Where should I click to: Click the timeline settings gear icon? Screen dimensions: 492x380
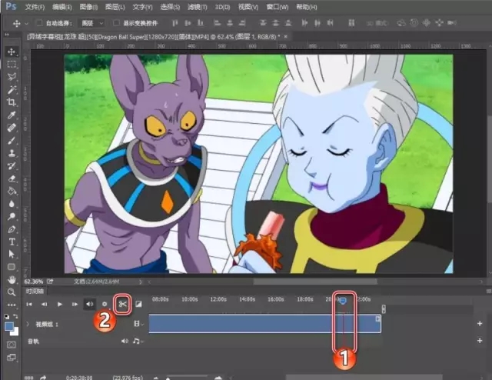[105, 304]
